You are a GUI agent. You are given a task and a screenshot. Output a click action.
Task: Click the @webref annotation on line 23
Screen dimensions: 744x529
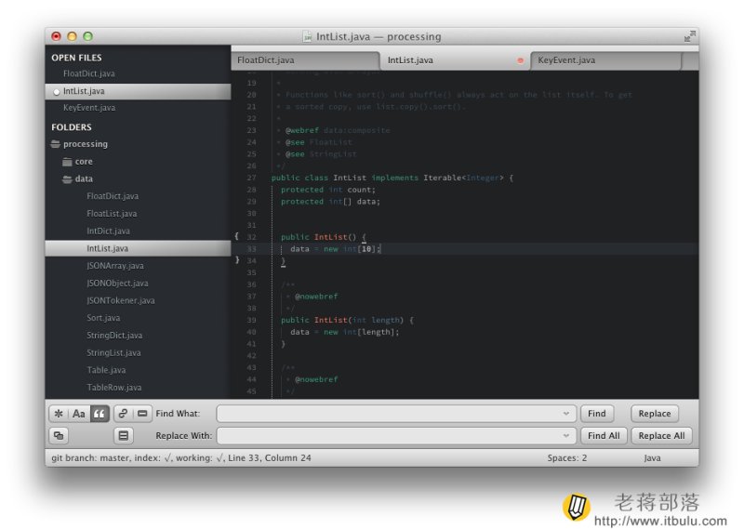pos(301,130)
